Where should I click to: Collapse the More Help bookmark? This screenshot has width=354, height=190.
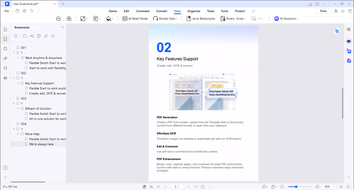coord(18,134)
